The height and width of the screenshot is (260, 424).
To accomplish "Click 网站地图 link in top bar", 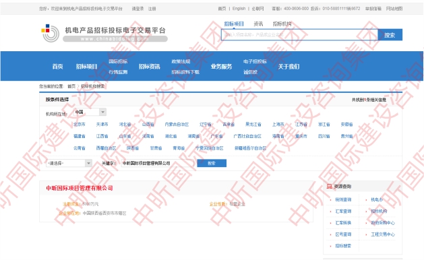I will pos(394,9).
